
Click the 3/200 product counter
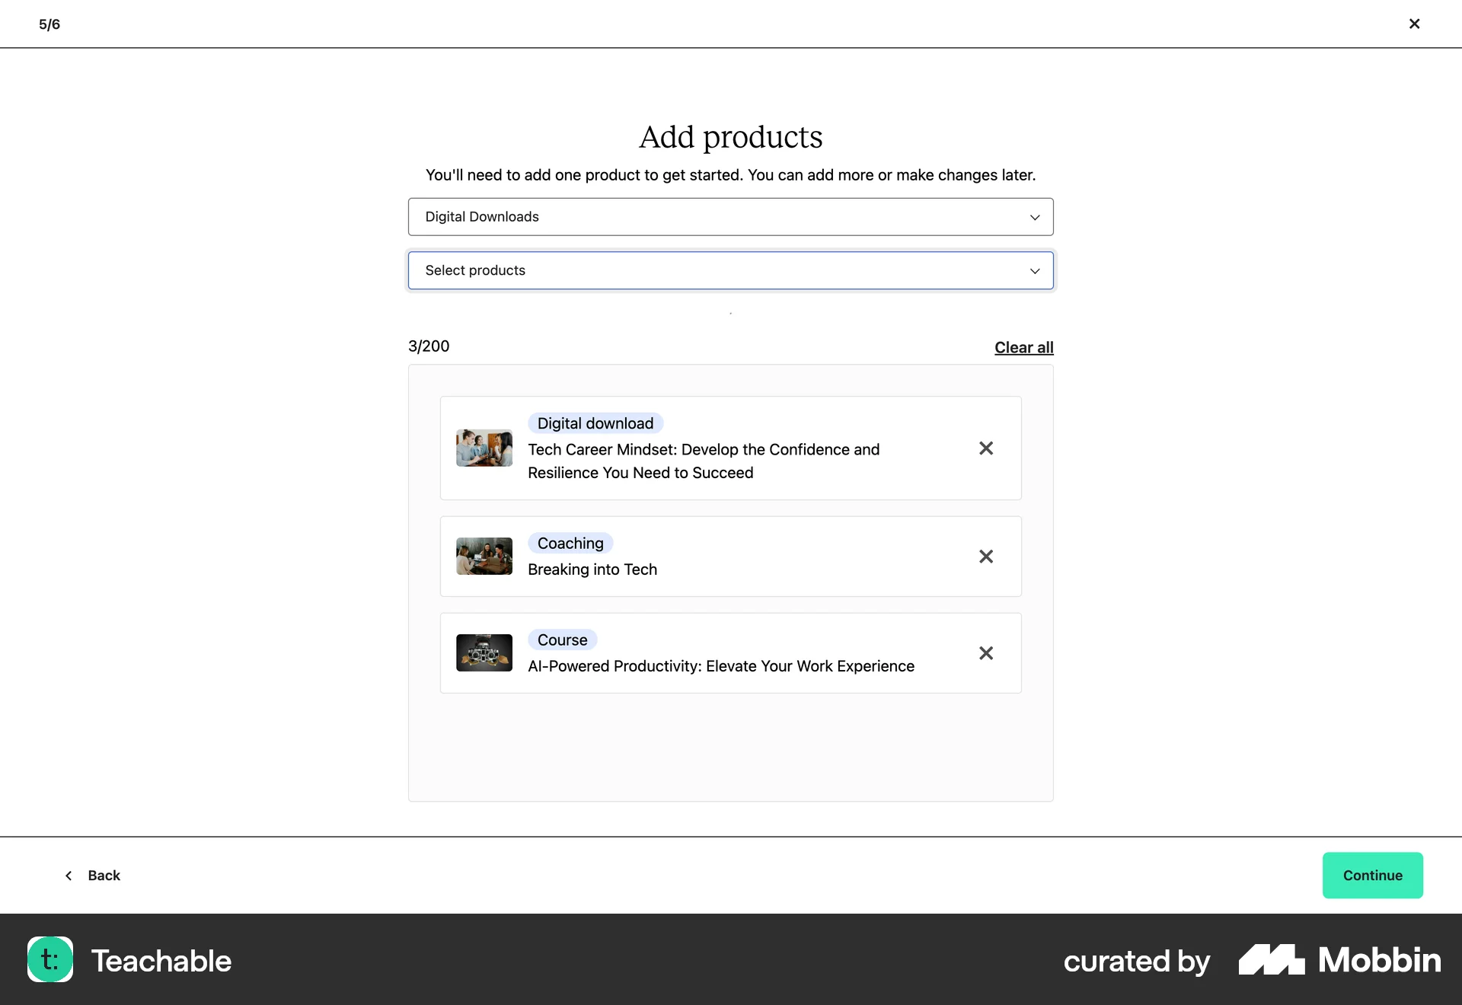[x=428, y=346]
